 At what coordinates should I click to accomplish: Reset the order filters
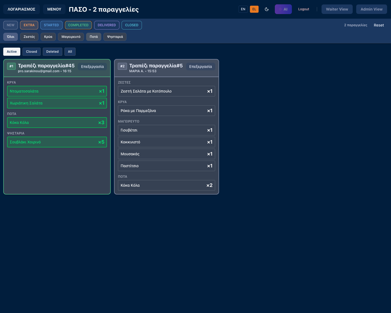[x=379, y=25]
